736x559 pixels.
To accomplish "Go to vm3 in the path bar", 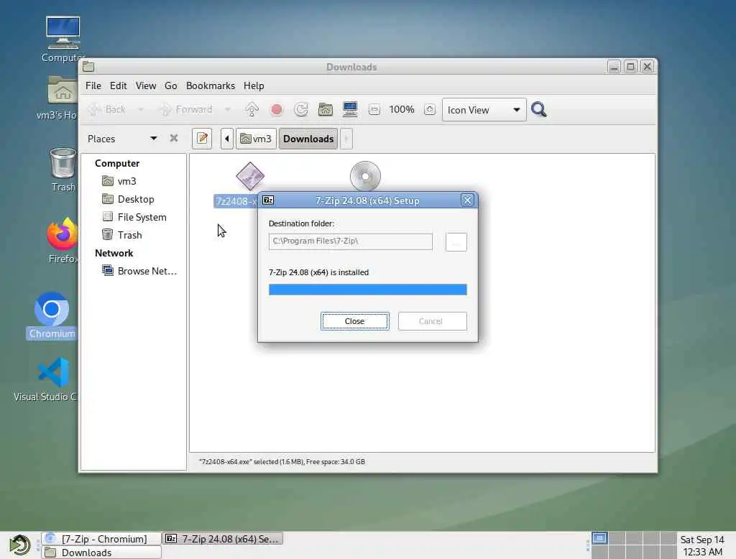I will pyautogui.click(x=256, y=139).
